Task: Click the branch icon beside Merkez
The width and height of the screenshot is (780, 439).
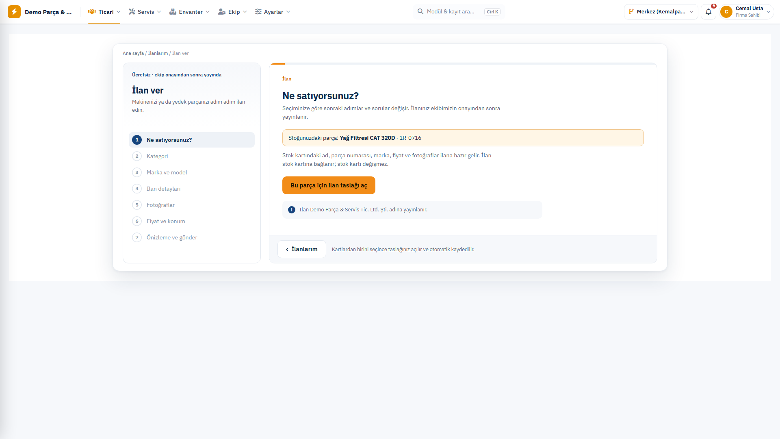Action: [631, 11]
